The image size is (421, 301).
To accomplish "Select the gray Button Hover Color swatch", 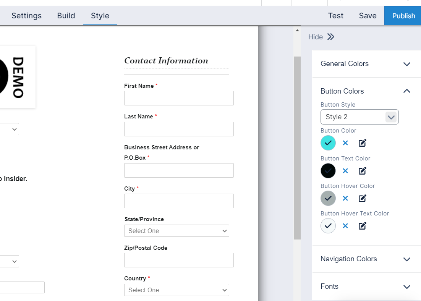I will point(328,198).
